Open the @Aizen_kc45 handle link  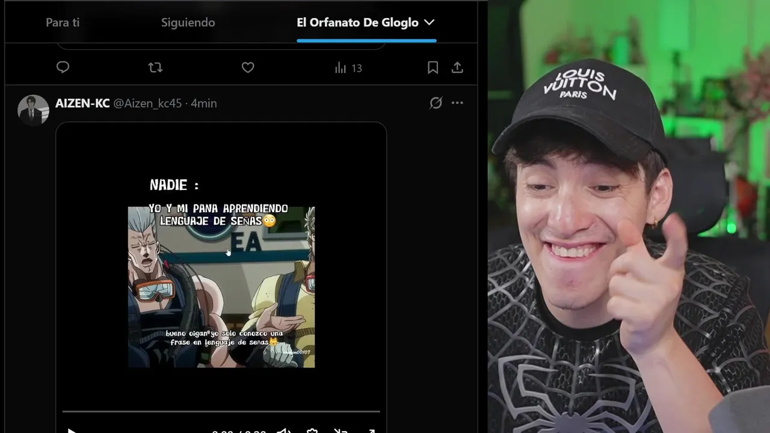click(147, 103)
